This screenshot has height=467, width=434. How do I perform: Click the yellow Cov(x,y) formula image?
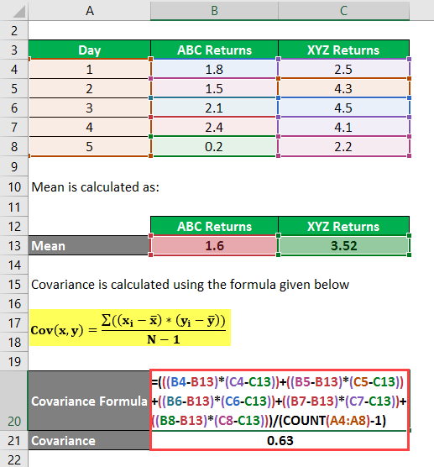tap(130, 328)
